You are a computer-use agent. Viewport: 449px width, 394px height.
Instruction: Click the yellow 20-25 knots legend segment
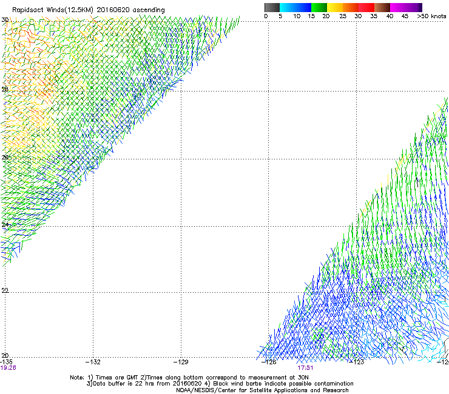pyautogui.click(x=335, y=7)
